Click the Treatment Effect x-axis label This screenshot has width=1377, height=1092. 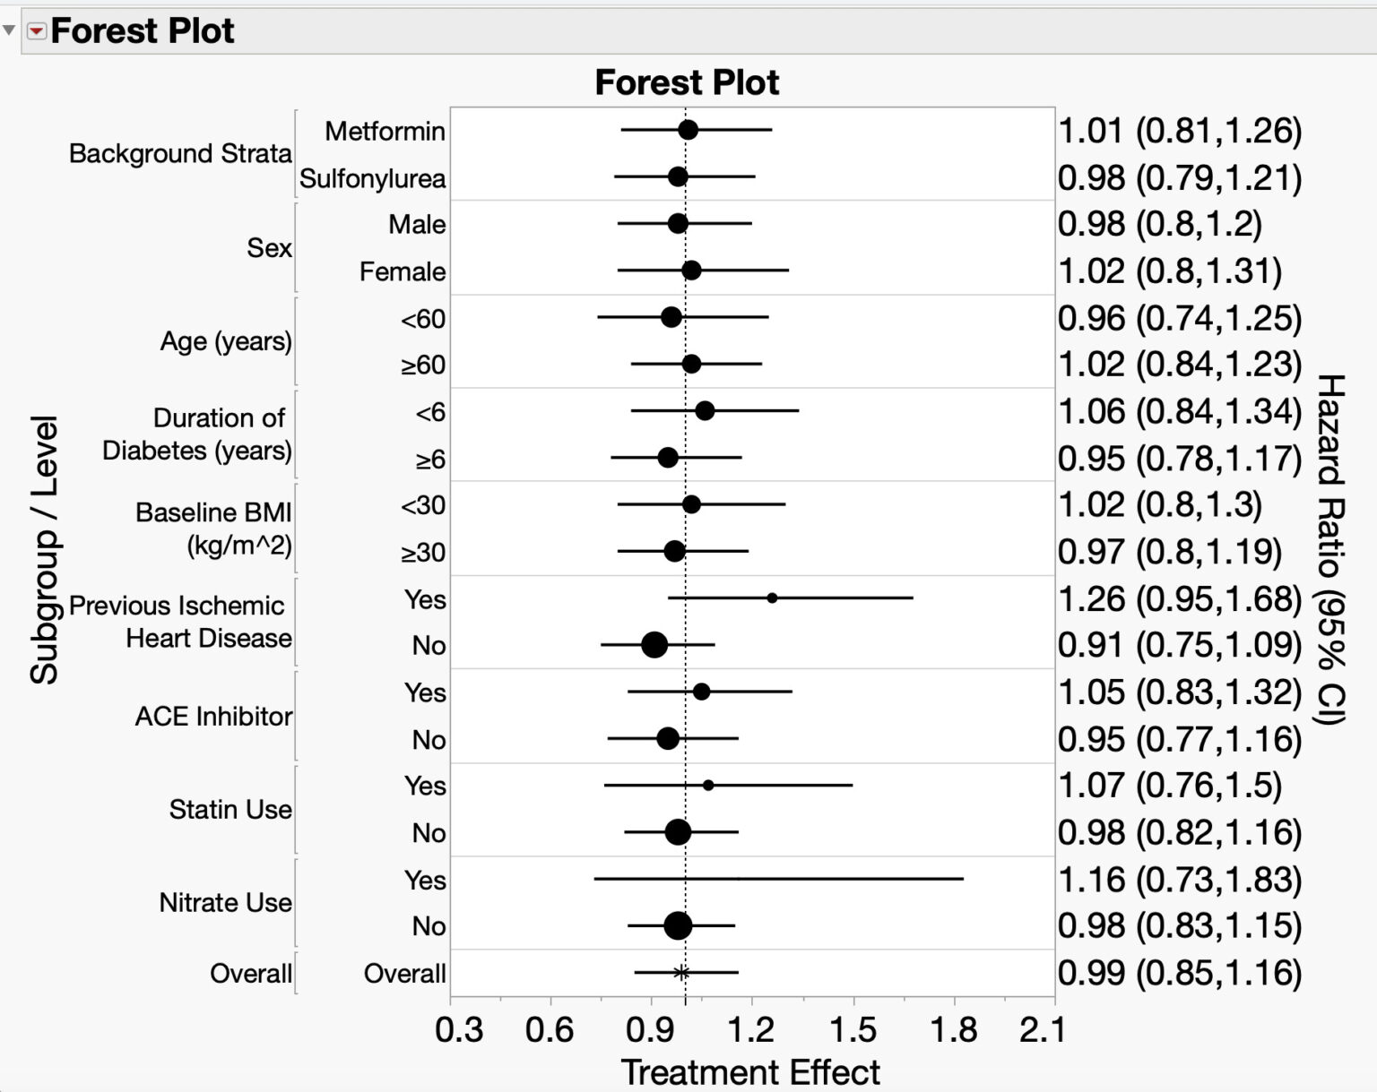[x=750, y=1071]
